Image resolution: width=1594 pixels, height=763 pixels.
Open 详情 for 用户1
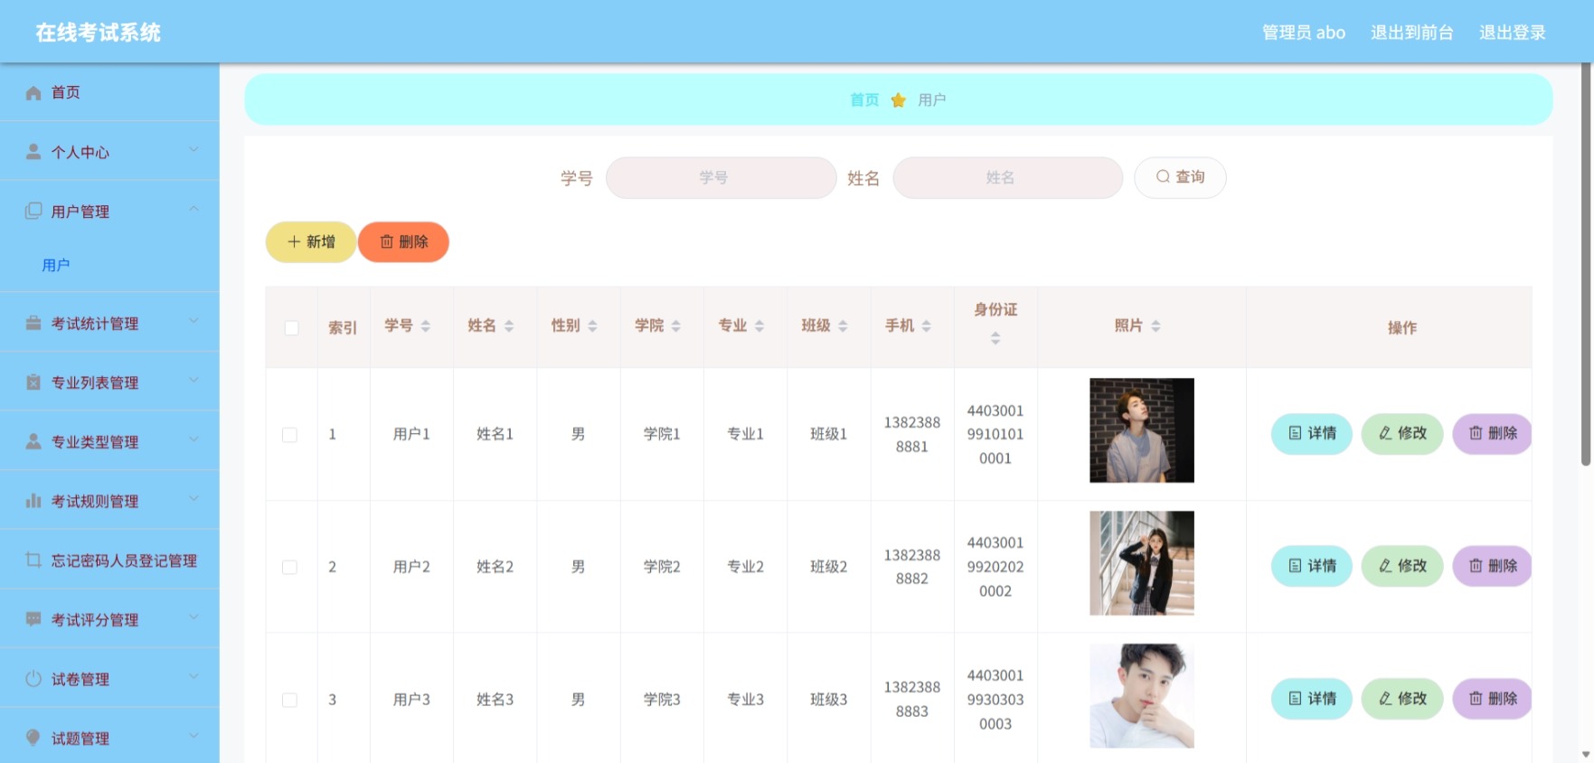coord(1312,434)
